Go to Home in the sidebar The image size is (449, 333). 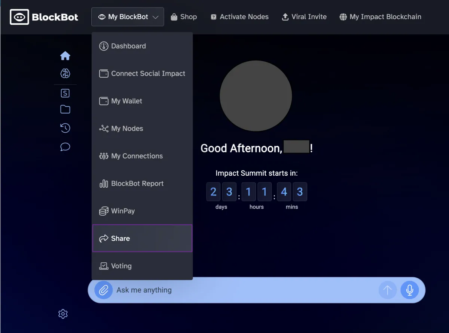[x=65, y=56]
